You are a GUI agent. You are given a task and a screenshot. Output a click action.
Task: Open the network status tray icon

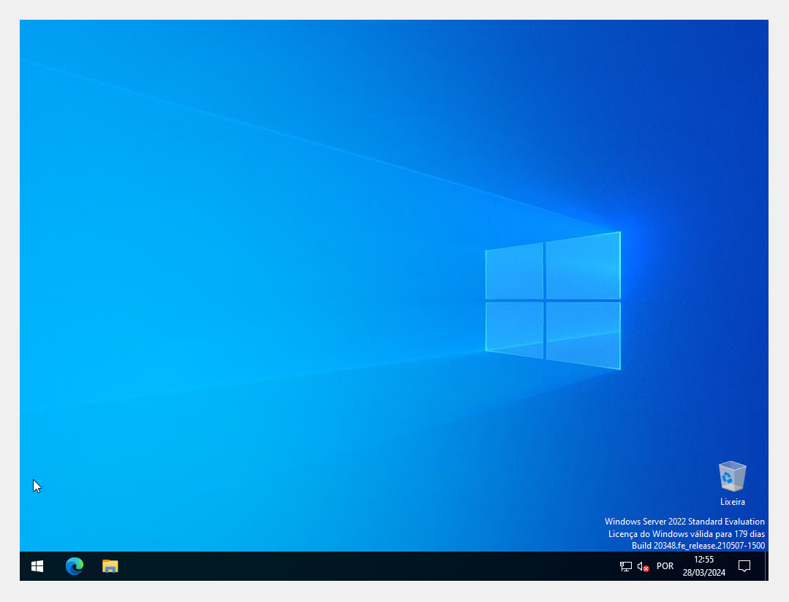pyautogui.click(x=625, y=567)
